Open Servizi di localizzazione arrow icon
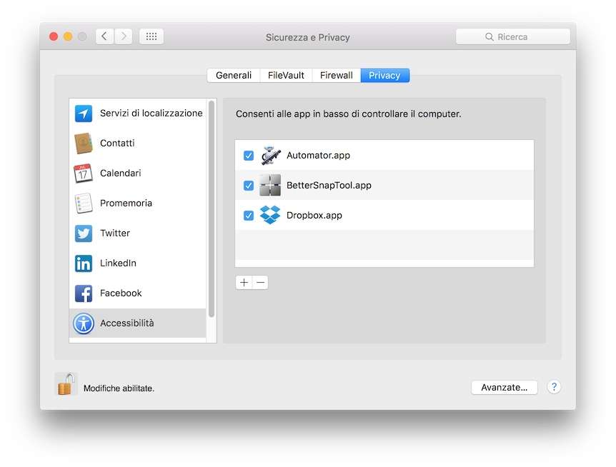The width and height of the screenshot is (616, 467). 84,114
